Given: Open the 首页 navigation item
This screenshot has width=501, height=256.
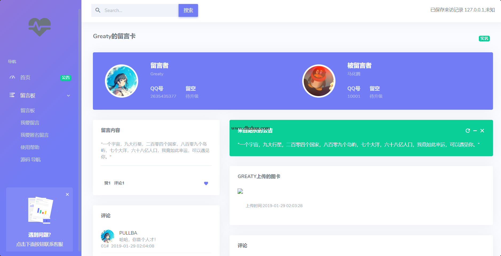Looking at the screenshot, I should pos(25,77).
